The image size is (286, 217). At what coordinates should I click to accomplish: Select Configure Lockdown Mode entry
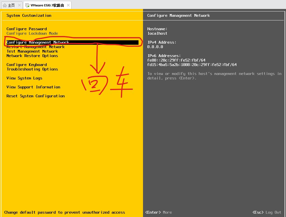[32, 34]
